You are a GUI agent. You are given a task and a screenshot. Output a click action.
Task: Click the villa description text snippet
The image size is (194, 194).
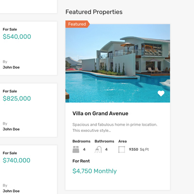[x=115, y=128]
